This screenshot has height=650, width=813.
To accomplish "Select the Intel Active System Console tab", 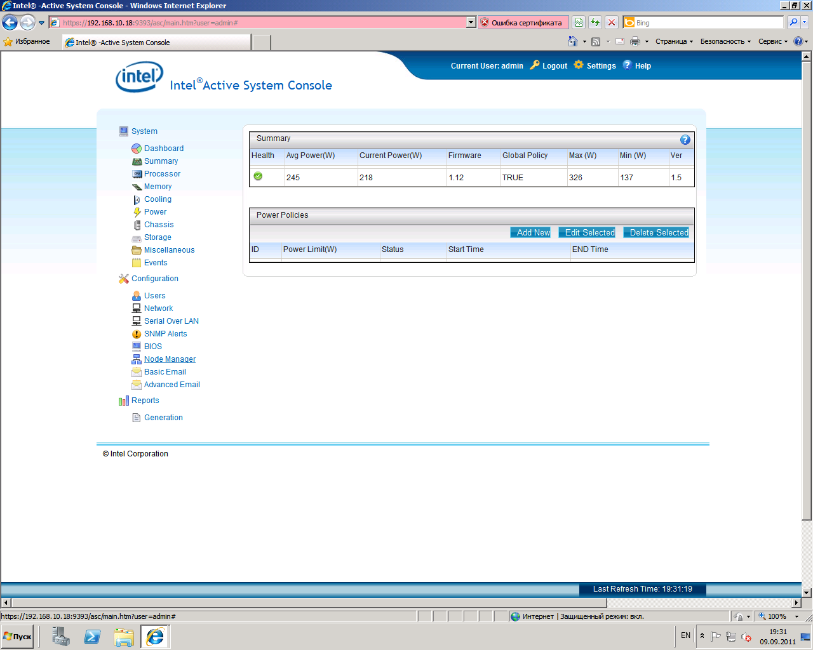I will point(156,43).
